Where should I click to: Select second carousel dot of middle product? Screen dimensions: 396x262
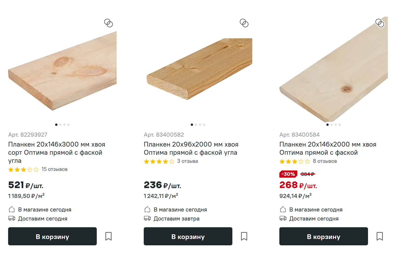pos(196,125)
